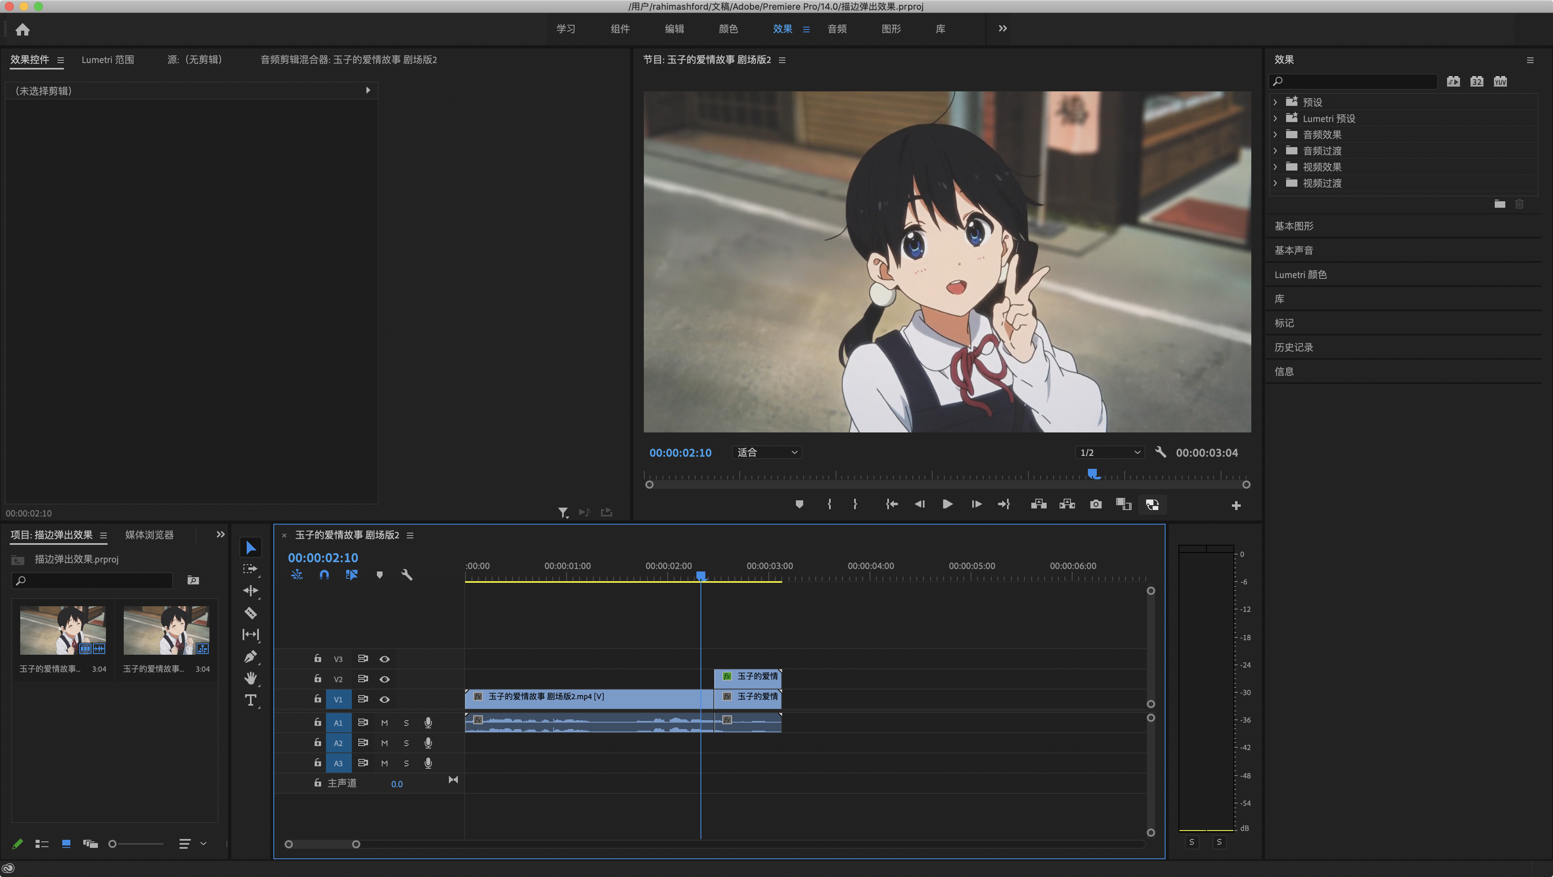Toggle Linked Selection in timeline
1553x877 pixels.
pyautogui.click(x=351, y=575)
